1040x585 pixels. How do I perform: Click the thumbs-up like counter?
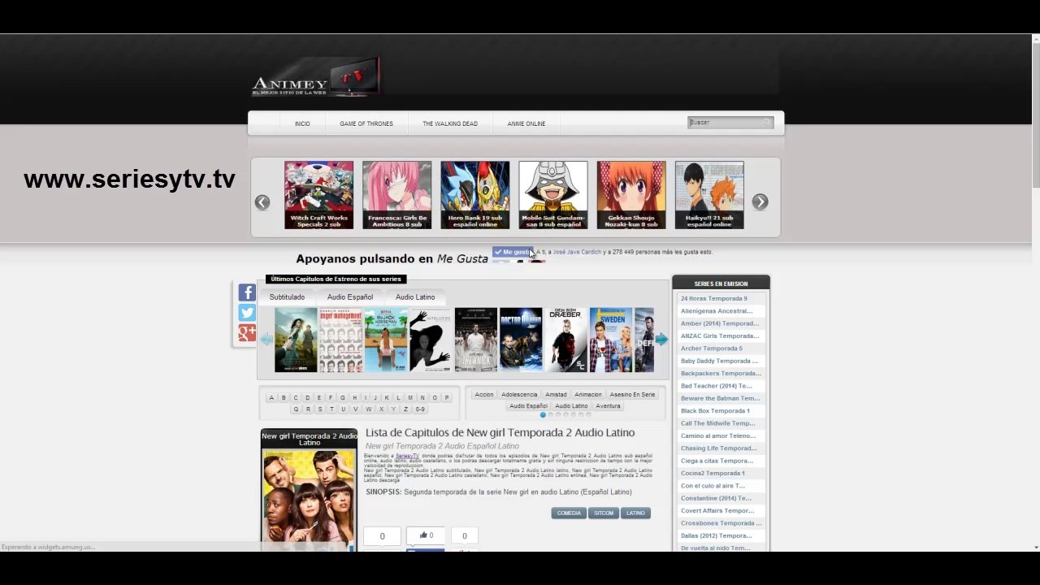click(x=426, y=535)
